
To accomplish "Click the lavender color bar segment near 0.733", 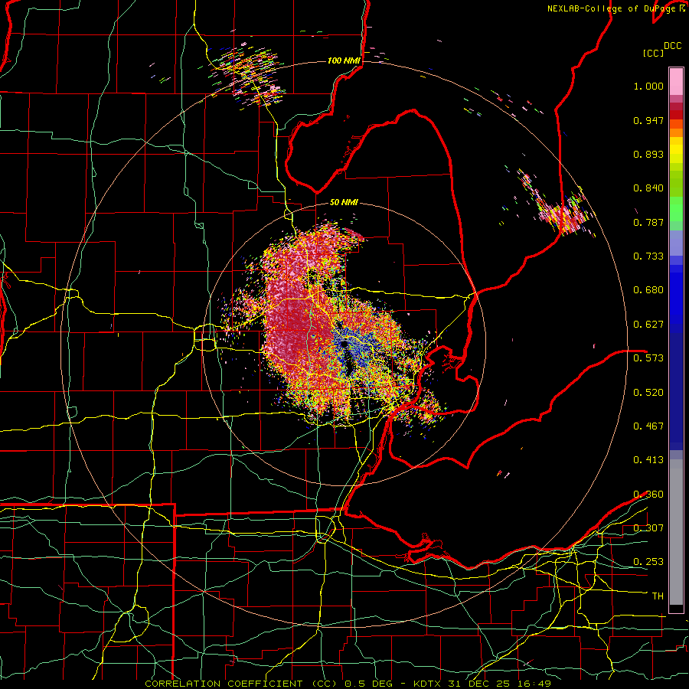I will (x=676, y=243).
